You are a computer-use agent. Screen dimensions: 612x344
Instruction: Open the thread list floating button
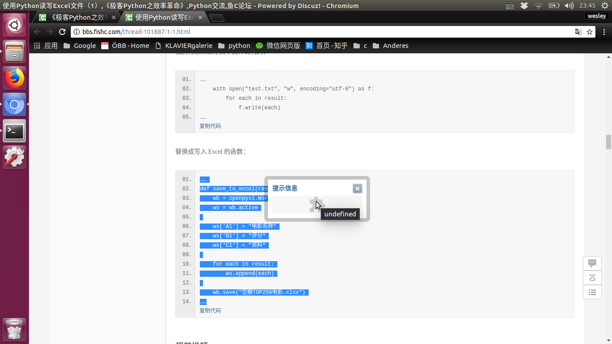[592, 292]
